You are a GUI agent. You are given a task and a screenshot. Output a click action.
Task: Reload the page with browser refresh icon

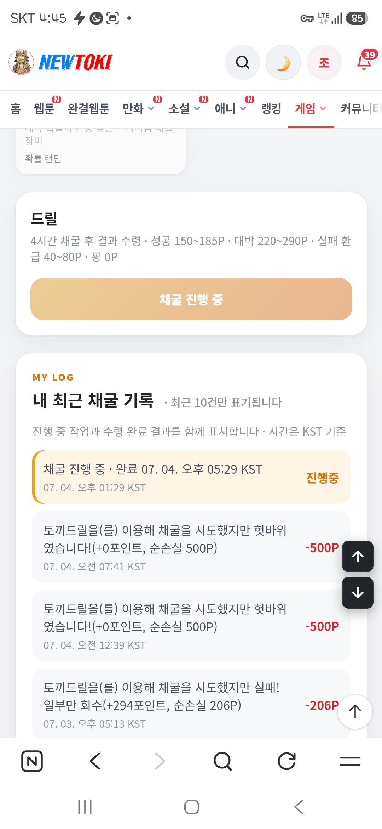[286, 761]
